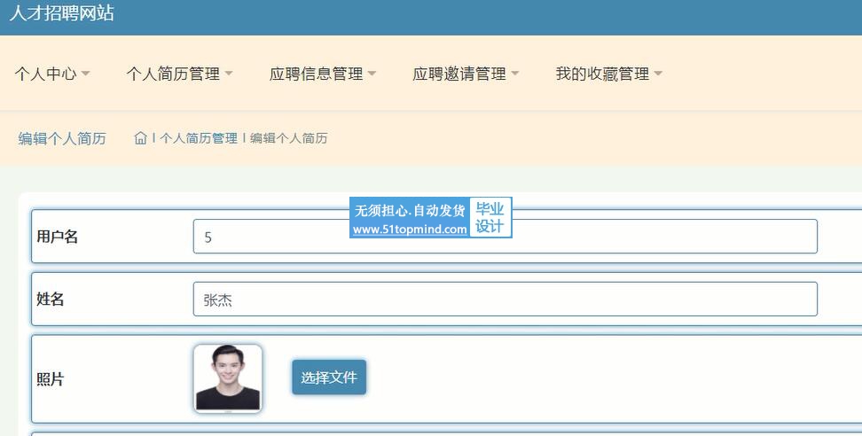This screenshot has width=862, height=436.
Task: Open the 个人简历管理 menu
Action: click(179, 73)
